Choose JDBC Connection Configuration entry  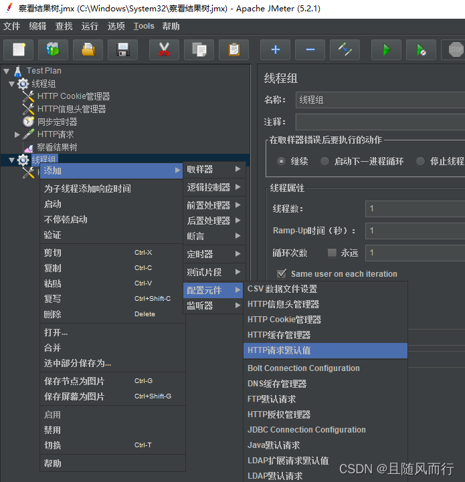(325, 430)
